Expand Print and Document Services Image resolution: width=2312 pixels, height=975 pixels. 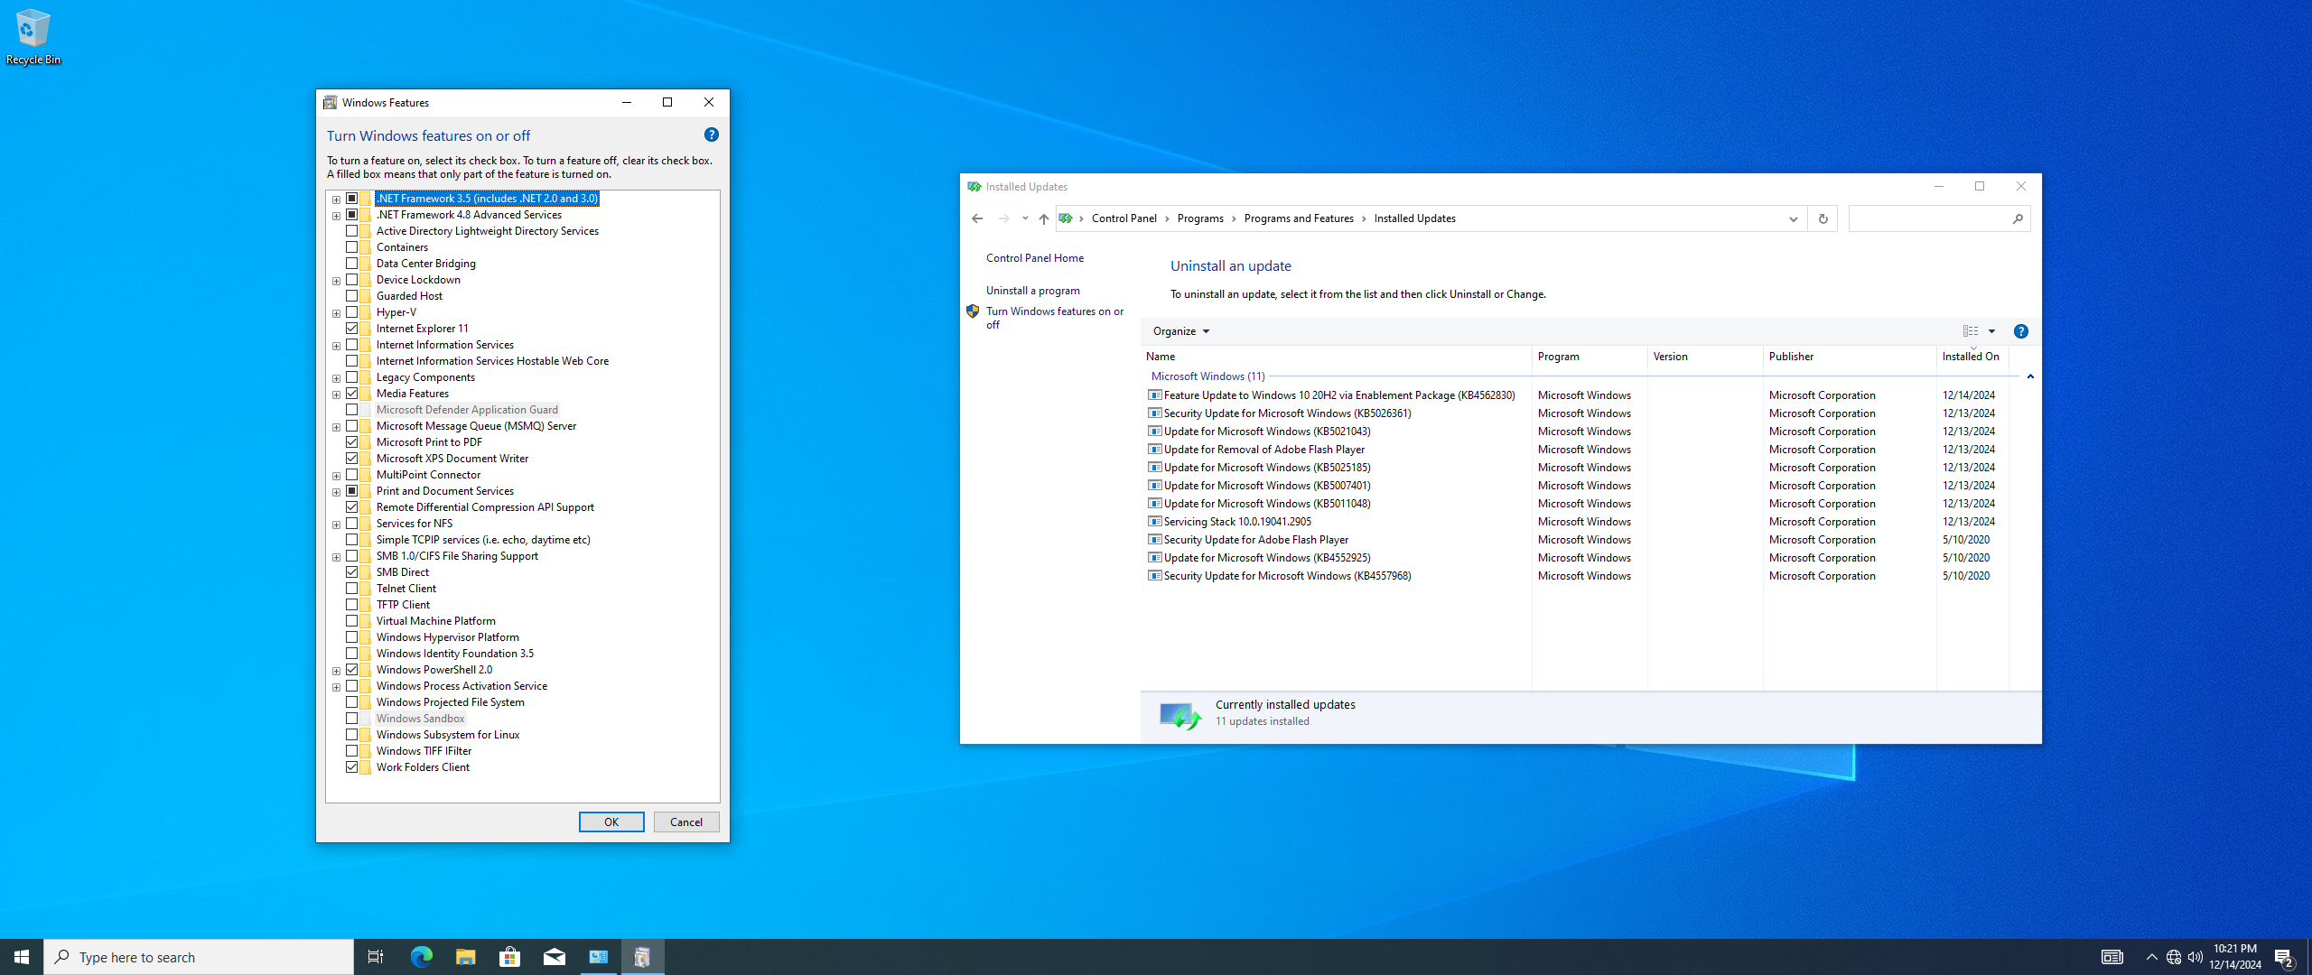pyautogui.click(x=336, y=492)
